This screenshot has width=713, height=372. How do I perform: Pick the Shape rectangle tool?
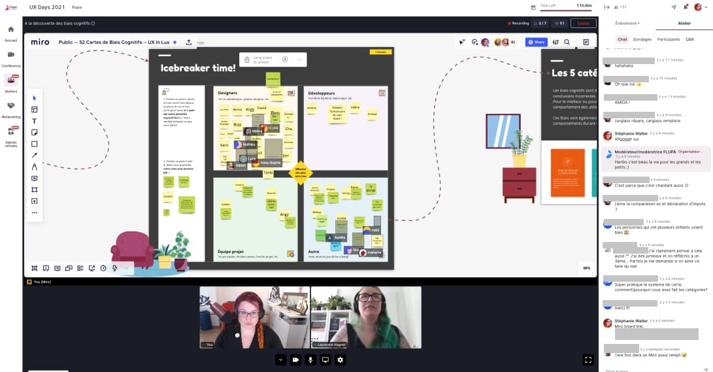tap(35, 144)
